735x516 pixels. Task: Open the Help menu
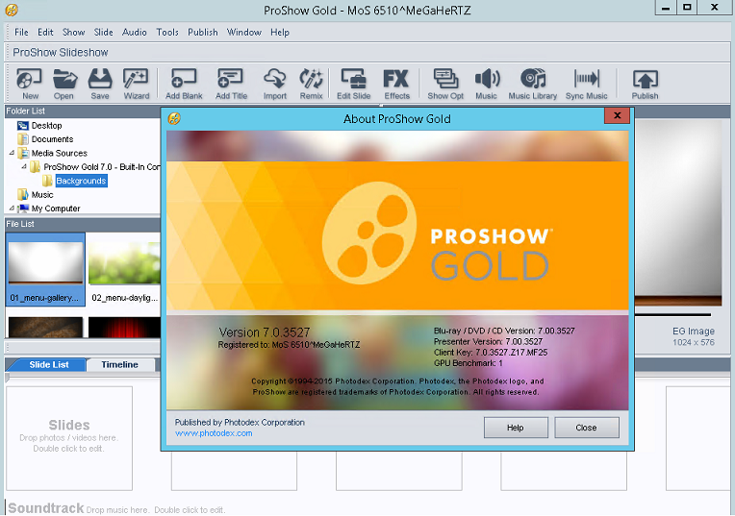point(279,33)
